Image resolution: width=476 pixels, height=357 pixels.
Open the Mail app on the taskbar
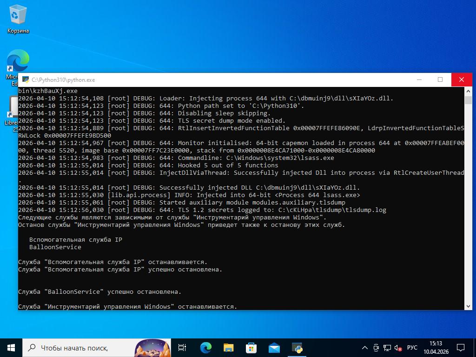[274, 348]
